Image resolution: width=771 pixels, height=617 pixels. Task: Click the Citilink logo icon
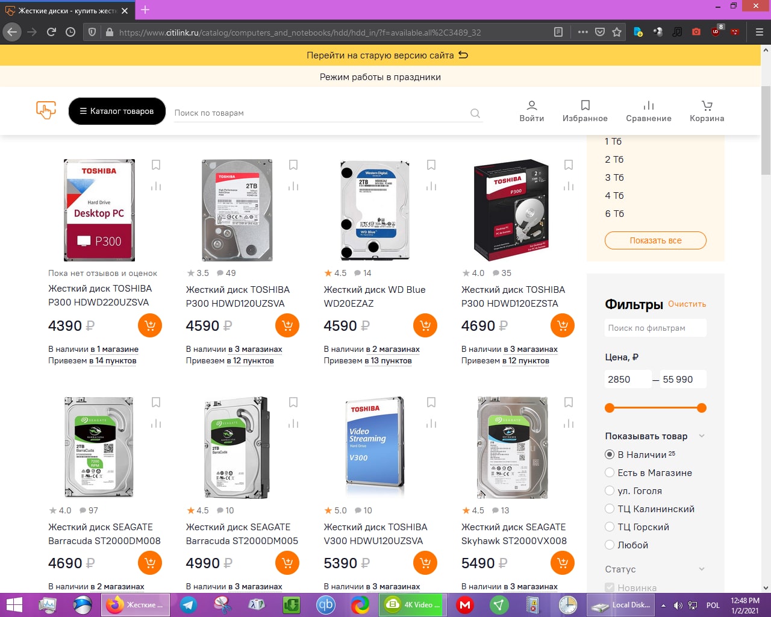(46, 110)
